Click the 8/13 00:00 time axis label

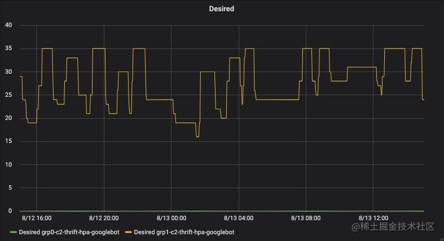(172, 218)
